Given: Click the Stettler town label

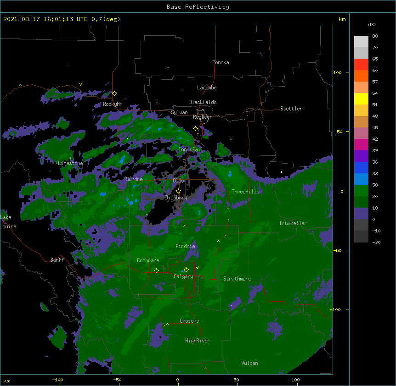Looking at the screenshot, I should pos(291,109).
